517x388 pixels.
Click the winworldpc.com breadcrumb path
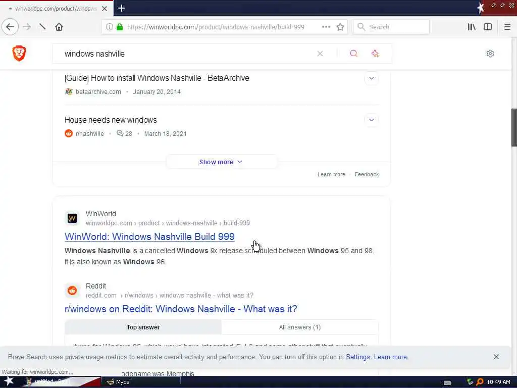click(168, 223)
